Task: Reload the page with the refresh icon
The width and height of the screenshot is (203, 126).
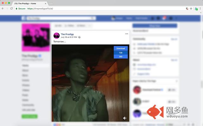Action: 11,9
